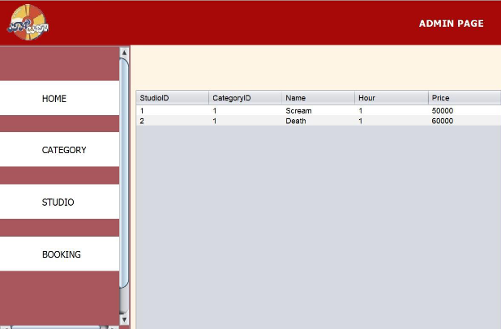
Task: Open the HOME page from the sidebar
Action: 54,99
